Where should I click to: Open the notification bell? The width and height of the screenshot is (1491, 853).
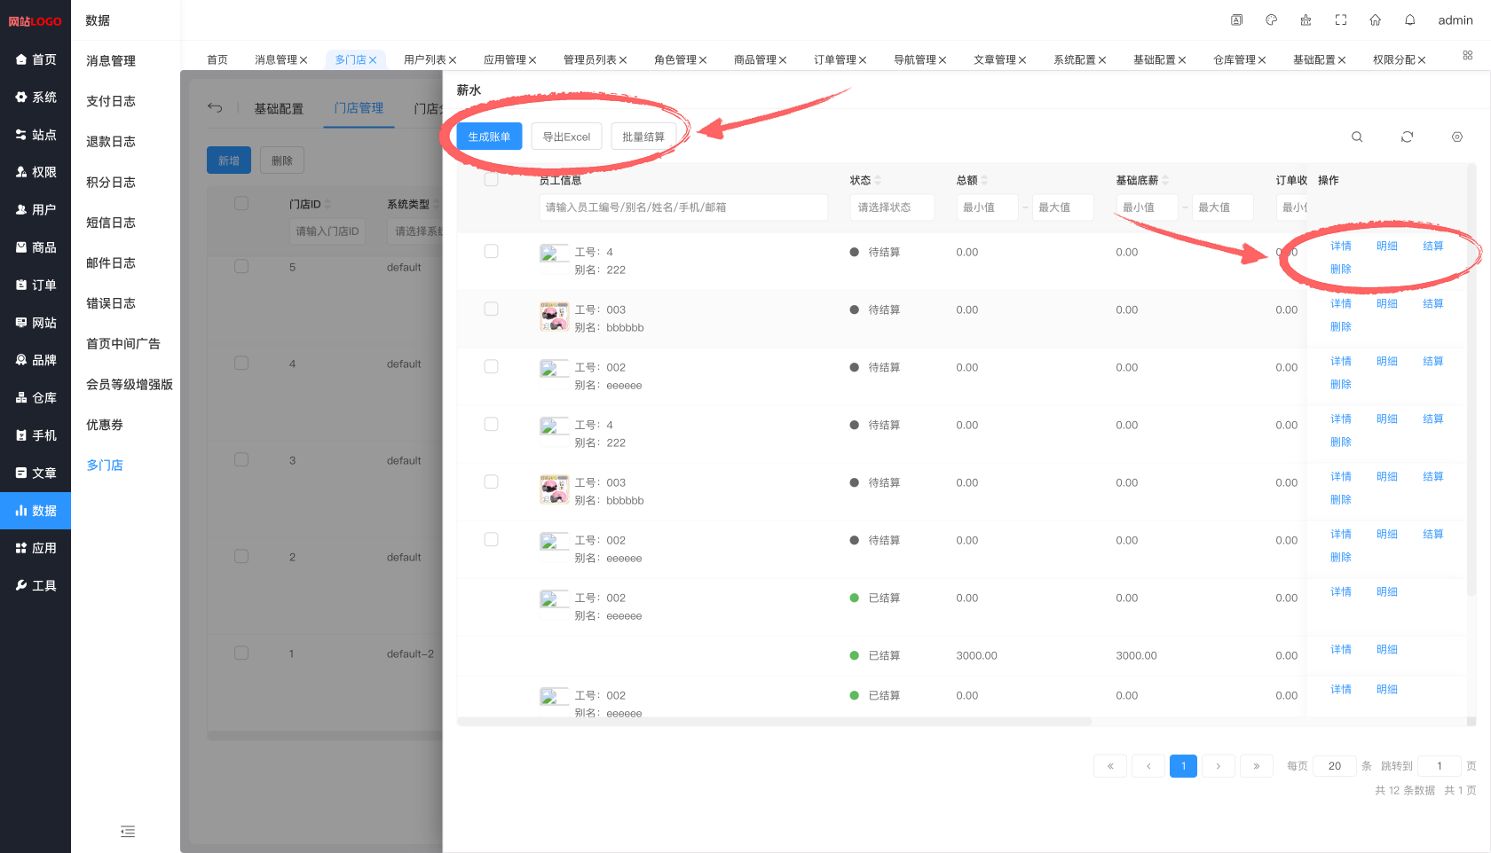[1409, 20]
